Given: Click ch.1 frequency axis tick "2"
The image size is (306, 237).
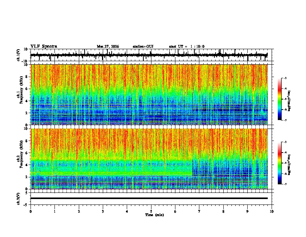Looking at the screenshot, I should click(x=27, y=113).
